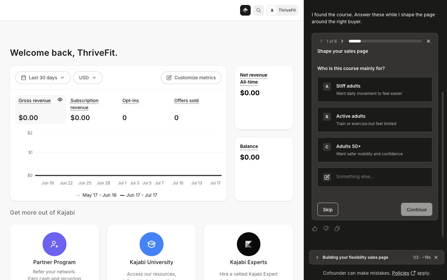
Task: Choose option C Adults 50+
Action: point(375,150)
